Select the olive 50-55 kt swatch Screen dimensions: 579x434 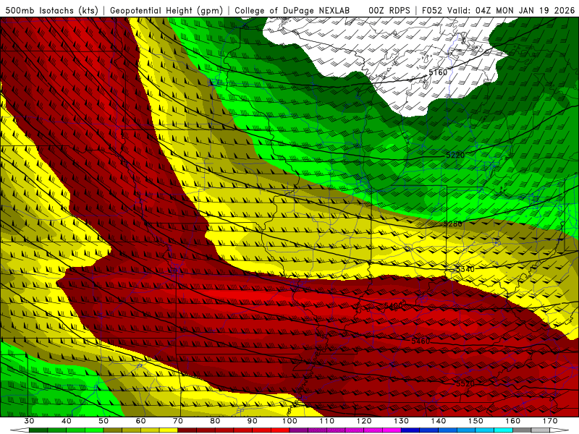click(113, 430)
